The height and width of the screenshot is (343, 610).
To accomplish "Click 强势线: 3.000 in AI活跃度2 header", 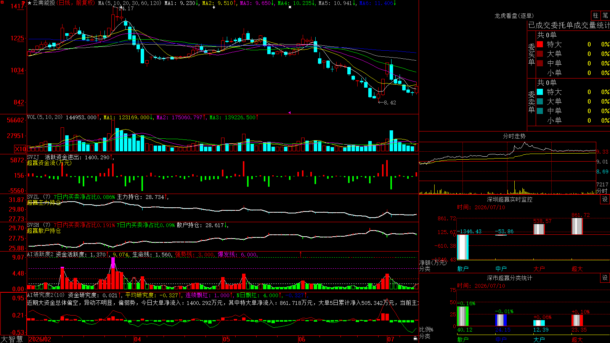I will point(194,254).
